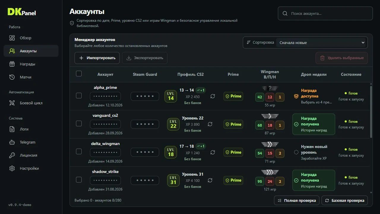Toggle the select-all accounts checkbox

point(79,74)
